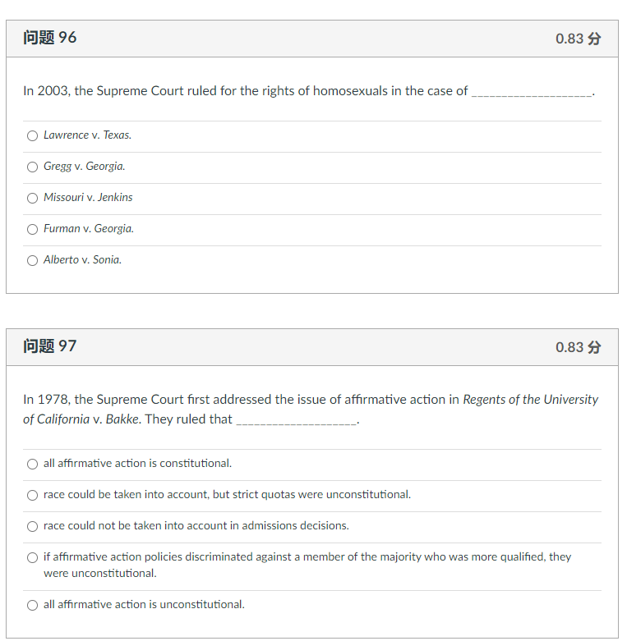Select 'all affirmative action is constitutional' option

point(32,464)
